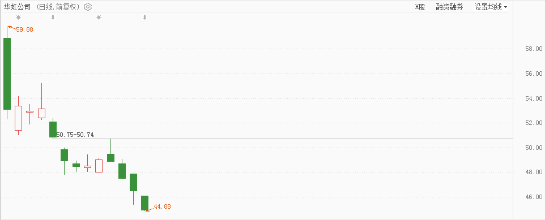Screen dimensions: 545x220
Task: Open the 设置均线 moving average settings
Action: (488, 7)
